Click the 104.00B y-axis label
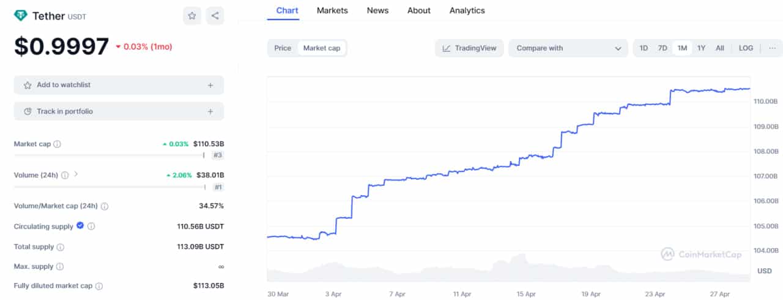Screen dimensions: 783x300 [766, 251]
